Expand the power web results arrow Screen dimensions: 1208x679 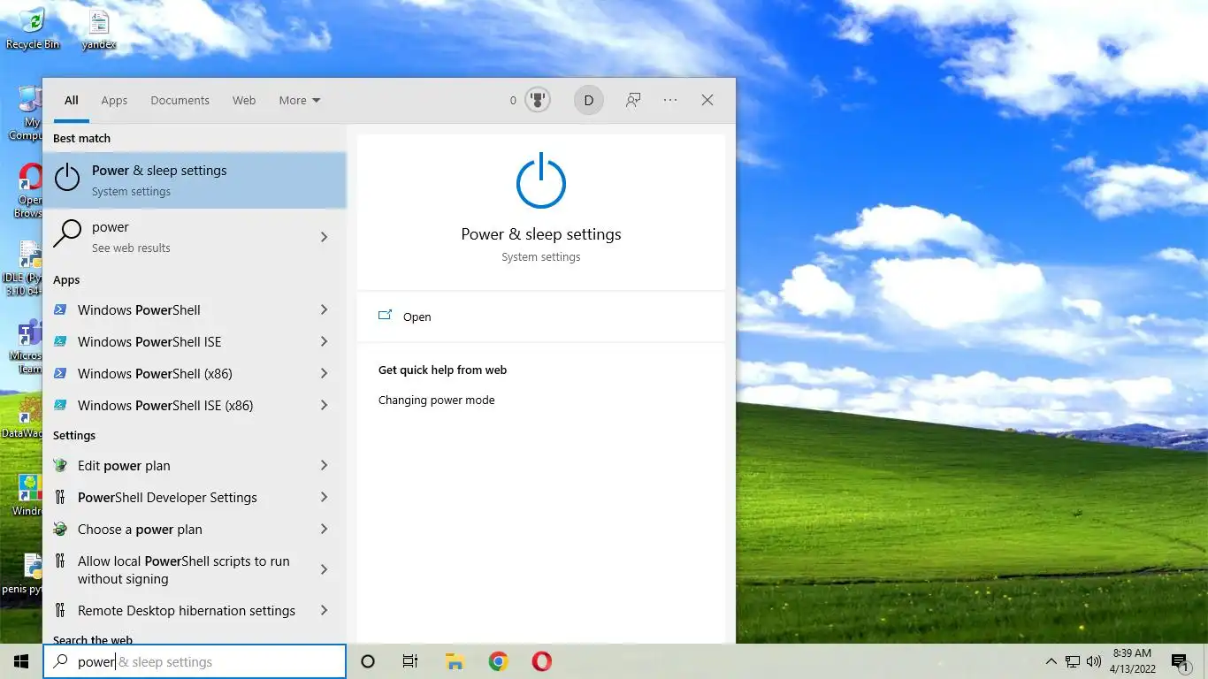pos(324,237)
